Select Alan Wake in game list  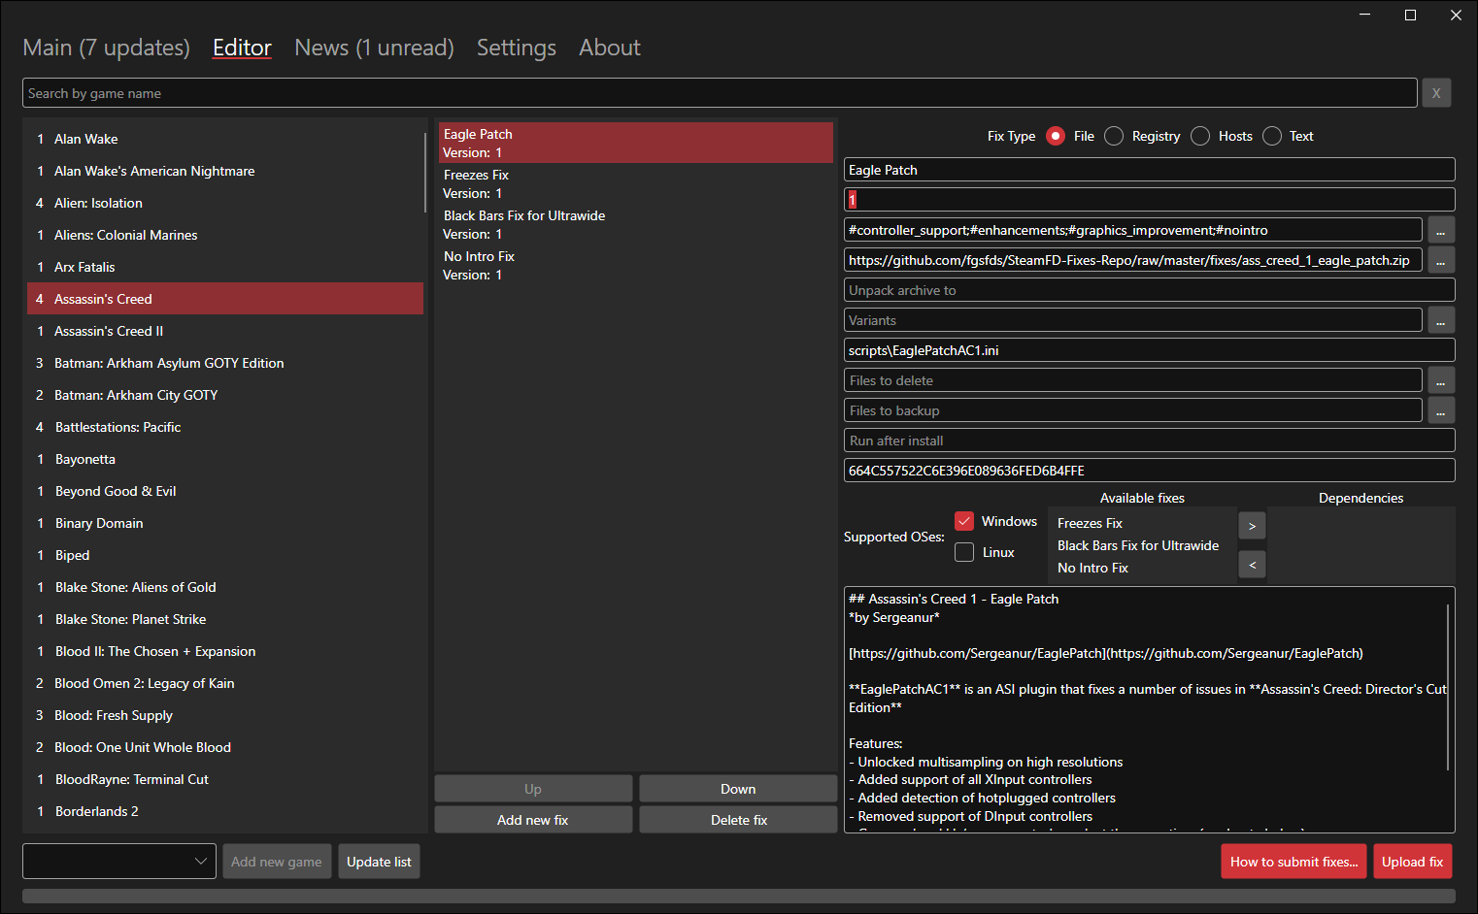[225, 139]
